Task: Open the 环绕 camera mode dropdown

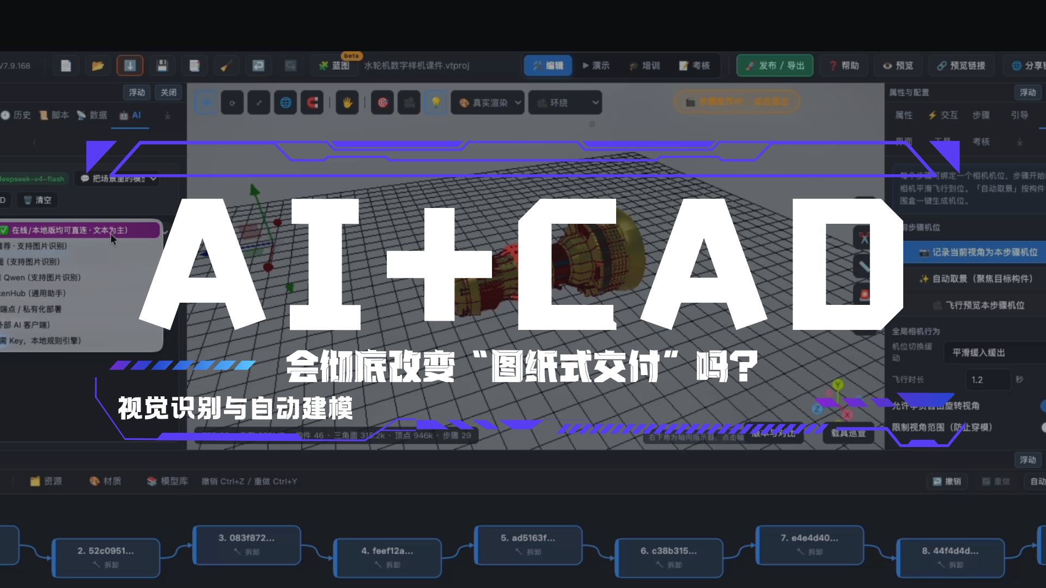Action: [565, 103]
